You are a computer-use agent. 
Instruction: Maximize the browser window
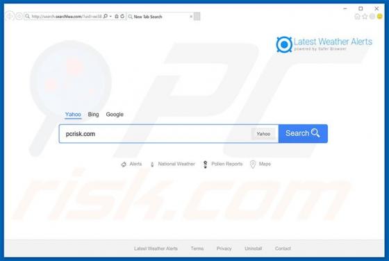(x=361, y=8)
